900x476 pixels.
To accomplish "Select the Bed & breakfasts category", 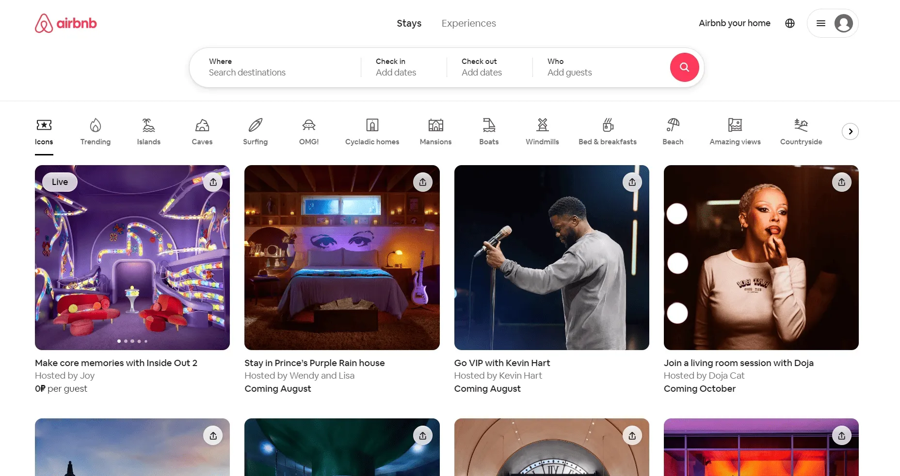I will 607,131.
